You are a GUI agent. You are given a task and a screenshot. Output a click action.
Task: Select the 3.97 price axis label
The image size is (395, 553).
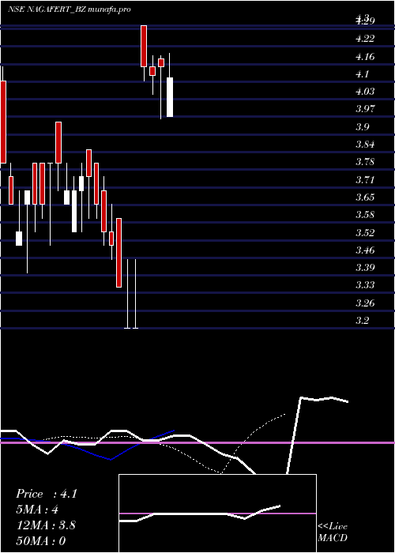click(365, 109)
